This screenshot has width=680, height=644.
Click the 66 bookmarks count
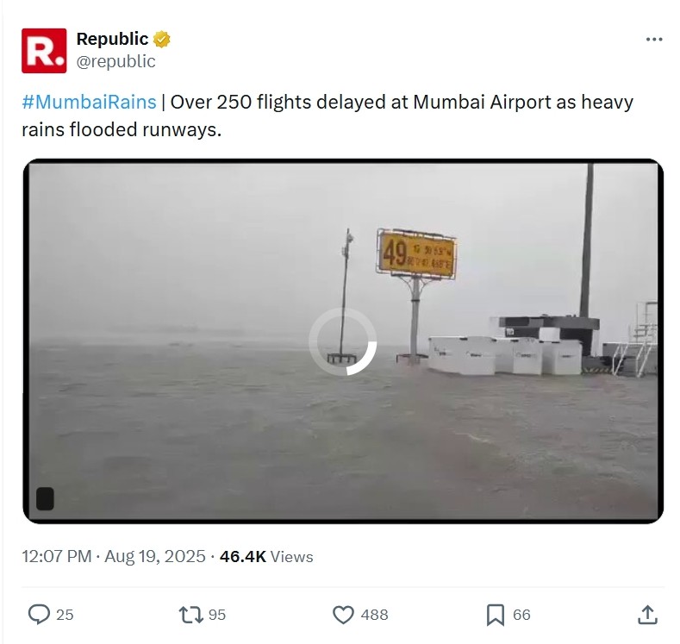click(x=521, y=615)
